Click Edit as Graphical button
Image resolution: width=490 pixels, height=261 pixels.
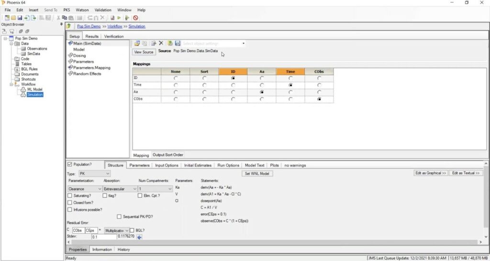[431, 173]
